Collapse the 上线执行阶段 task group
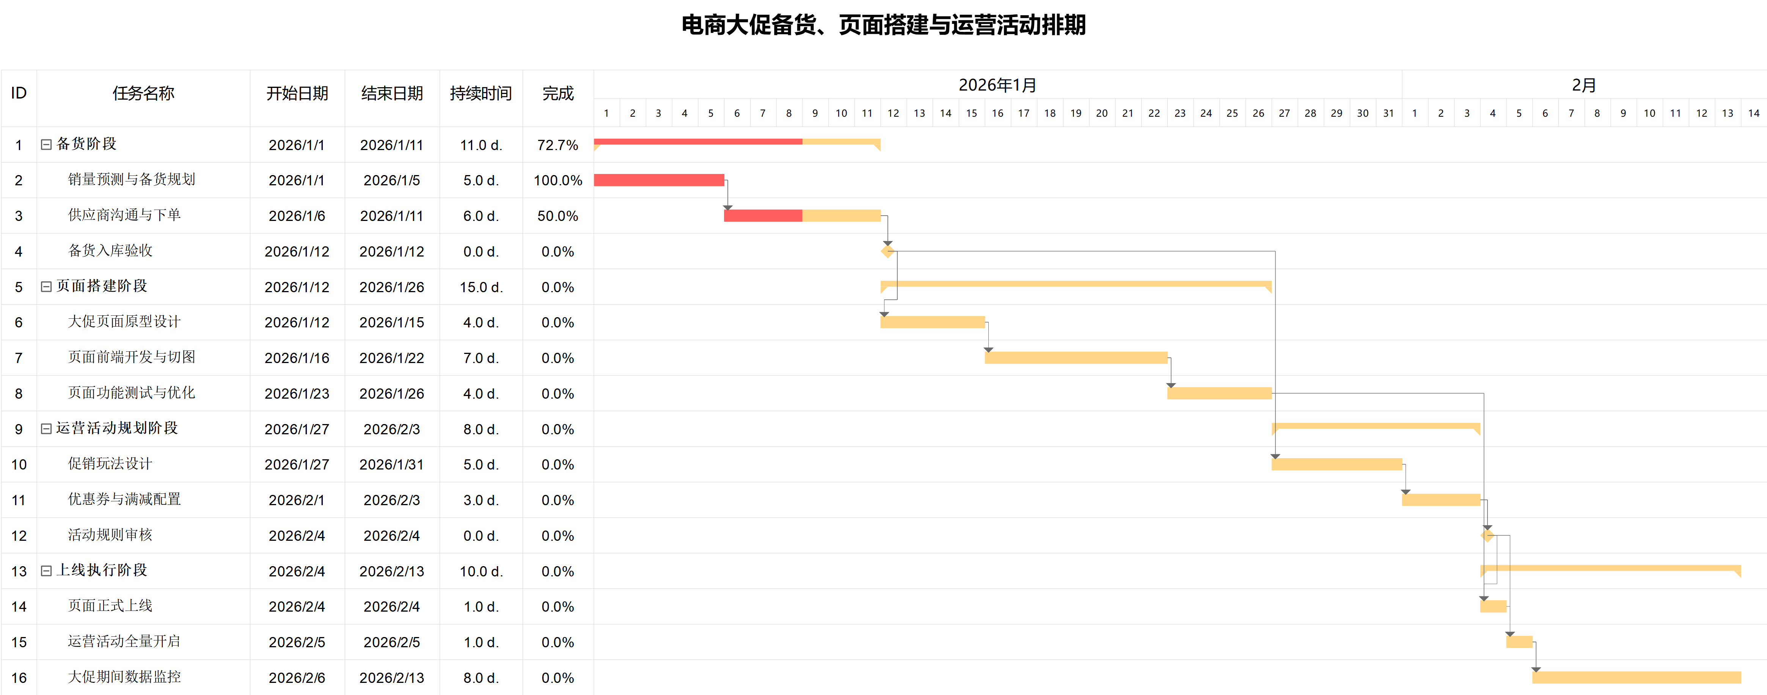Image resolution: width=1767 pixels, height=695 pixels. tap(46, 570)
